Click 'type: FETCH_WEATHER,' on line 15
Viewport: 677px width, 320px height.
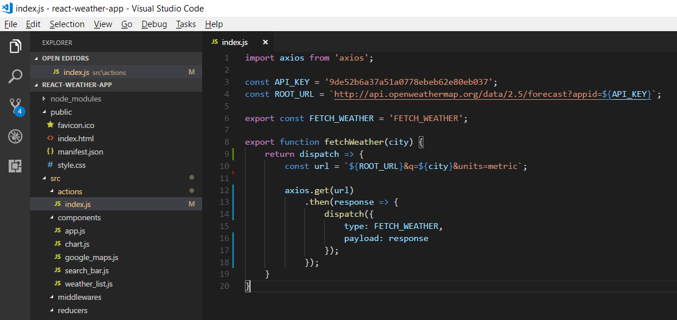[x=393, y=226]
